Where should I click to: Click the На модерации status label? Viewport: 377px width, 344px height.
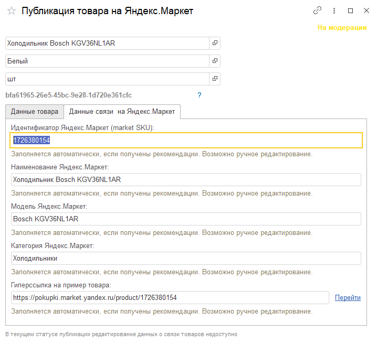pos(342,28)
